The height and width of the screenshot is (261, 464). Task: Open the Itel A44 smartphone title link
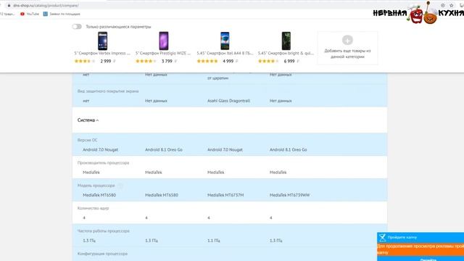tap(225, 53)
